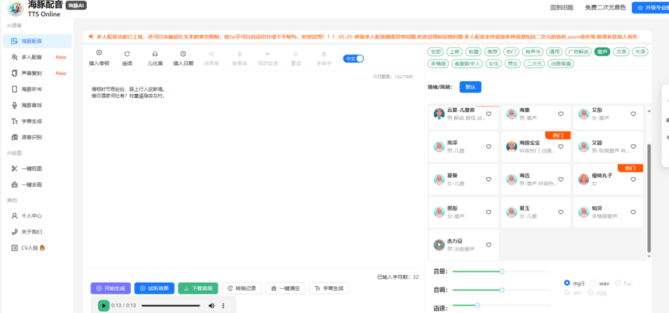Mute the audio player volume icon
Viewport: 669px width, 313px height.
(x=211, y=306)
